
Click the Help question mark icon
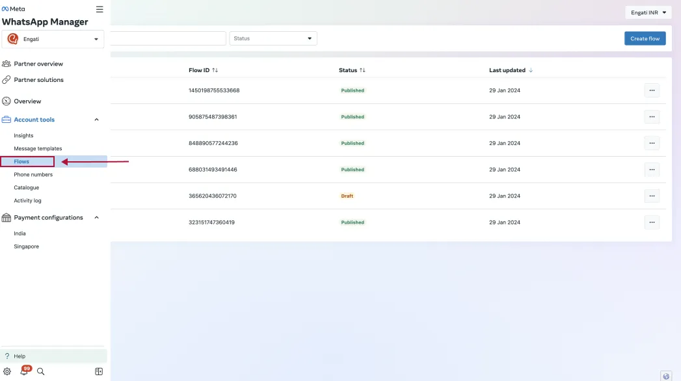click(x=7, y=356)
